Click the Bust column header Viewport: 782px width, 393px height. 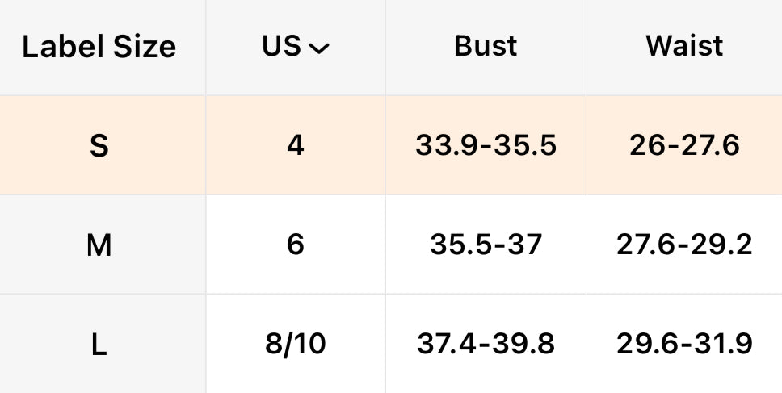[x=486, y=47]
